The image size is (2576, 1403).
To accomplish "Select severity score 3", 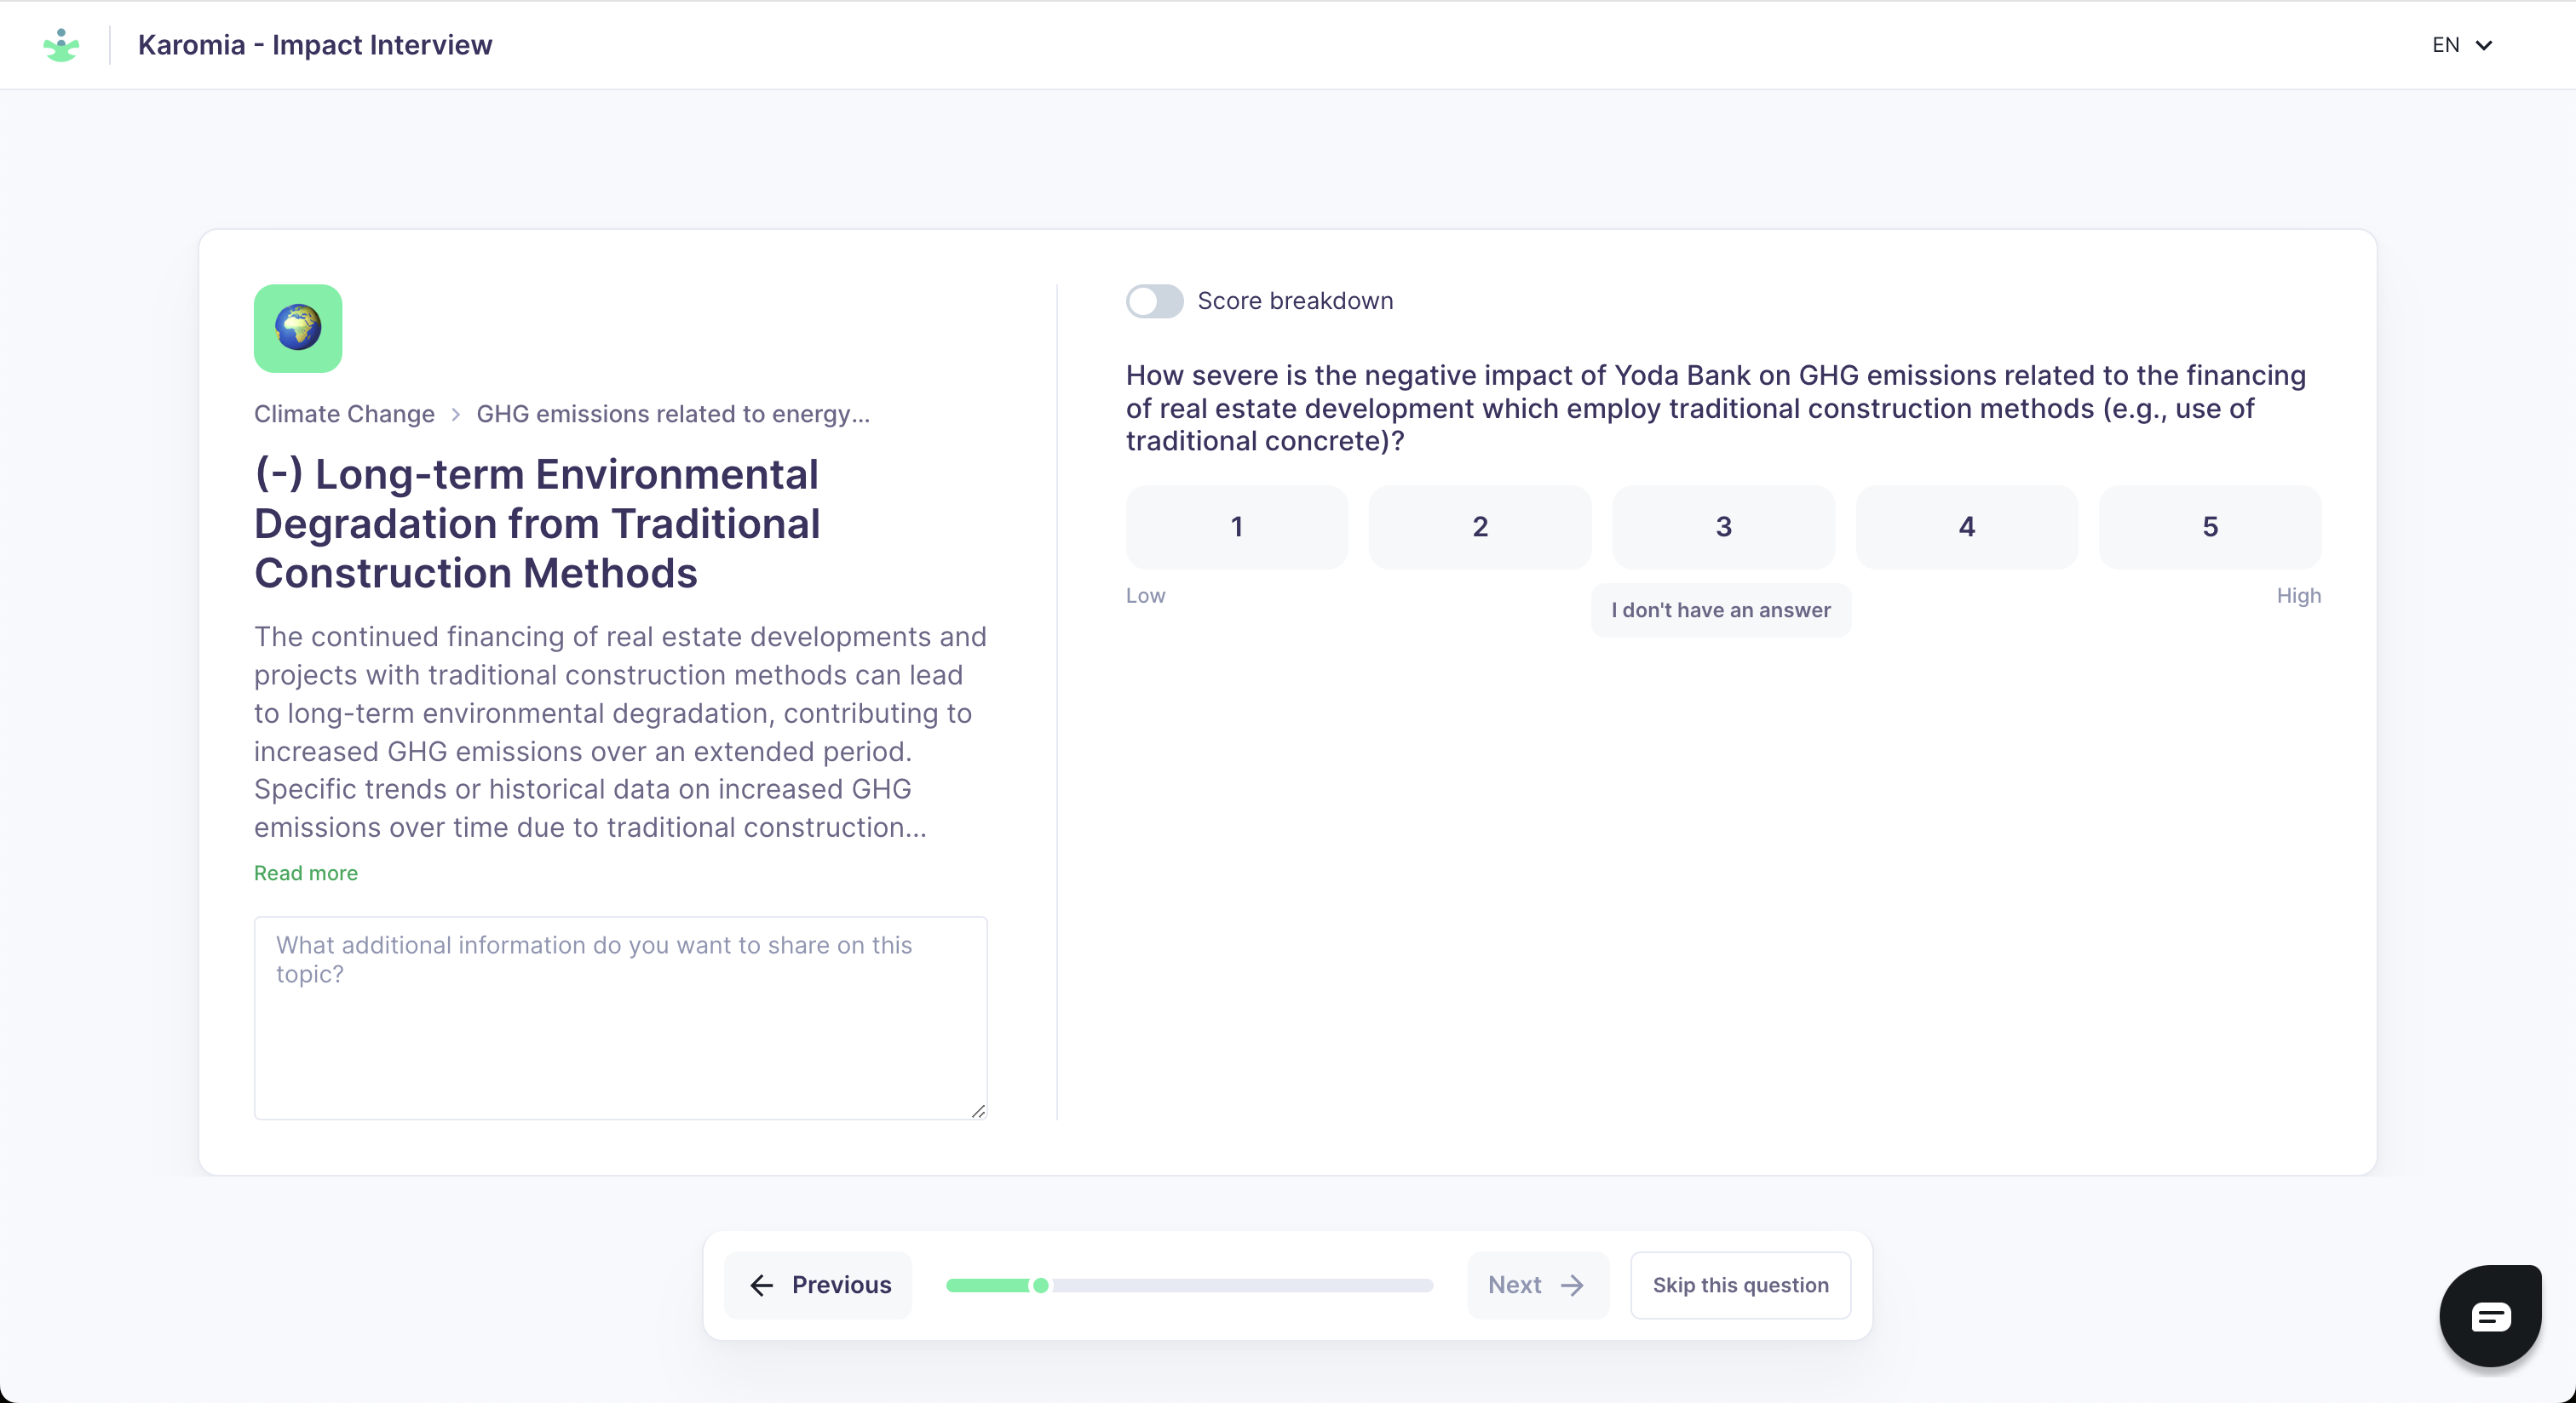I will [x=1723, y=527].
